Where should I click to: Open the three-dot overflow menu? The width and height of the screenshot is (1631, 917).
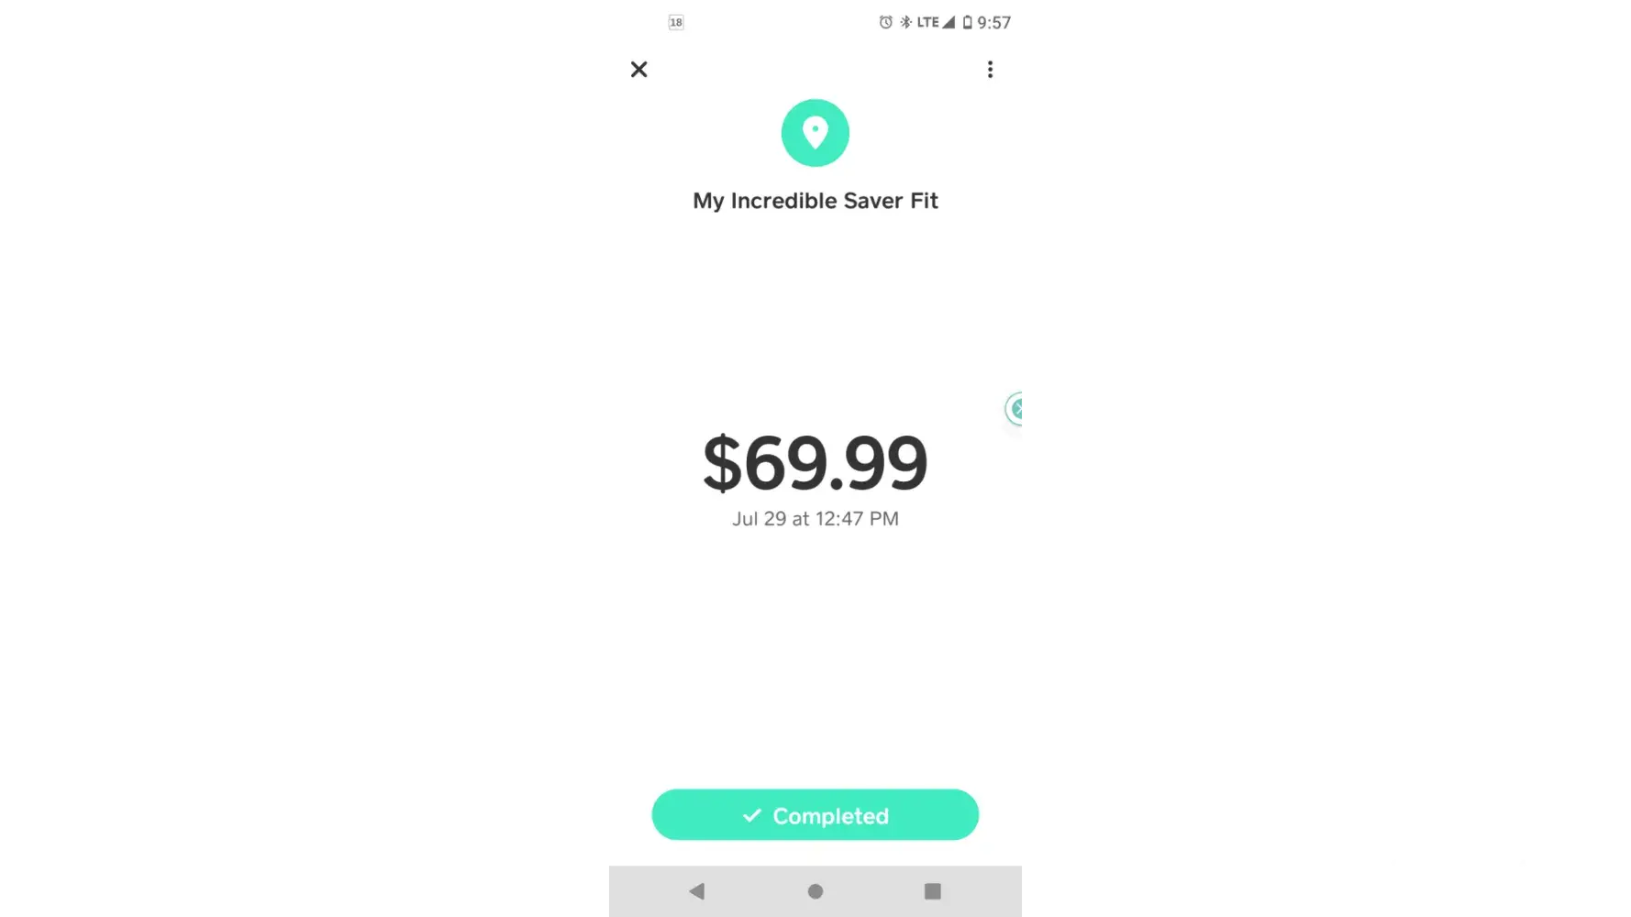[x=990, y=70]
